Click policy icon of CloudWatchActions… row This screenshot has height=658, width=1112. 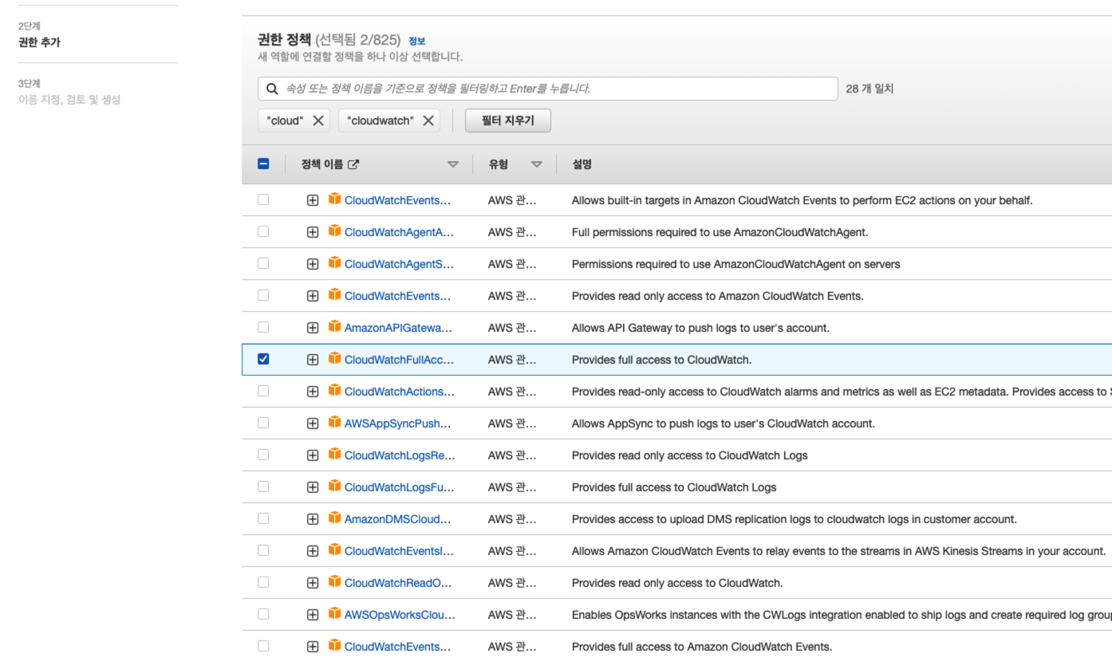pos(335,391)
